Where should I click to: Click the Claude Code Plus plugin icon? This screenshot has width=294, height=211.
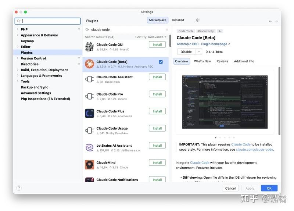click(89, 113)
